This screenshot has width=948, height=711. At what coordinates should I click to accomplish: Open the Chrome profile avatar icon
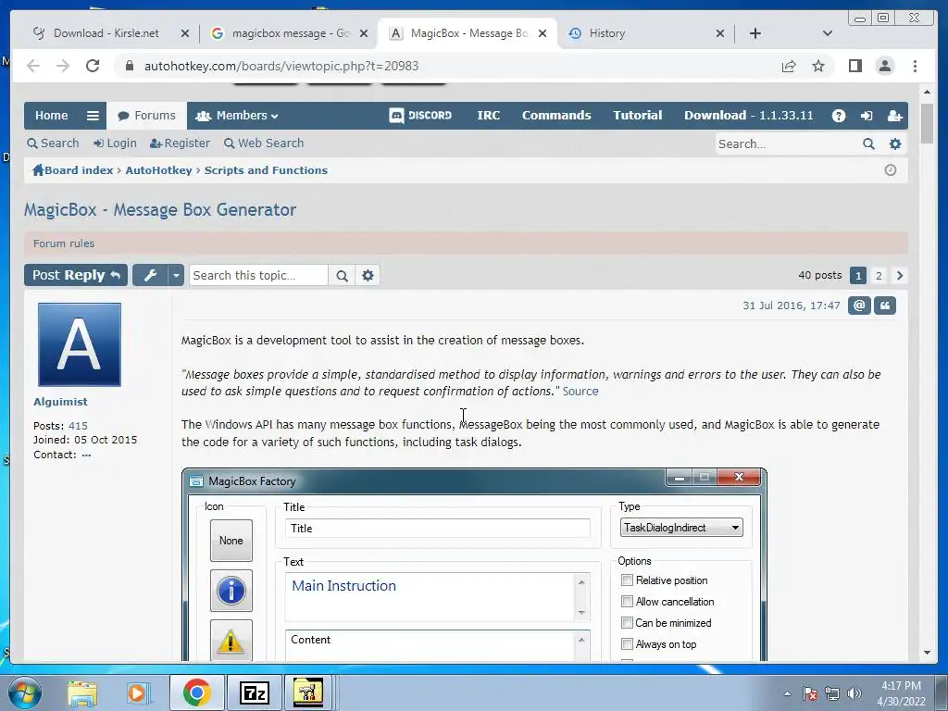[x=885, y=66]
